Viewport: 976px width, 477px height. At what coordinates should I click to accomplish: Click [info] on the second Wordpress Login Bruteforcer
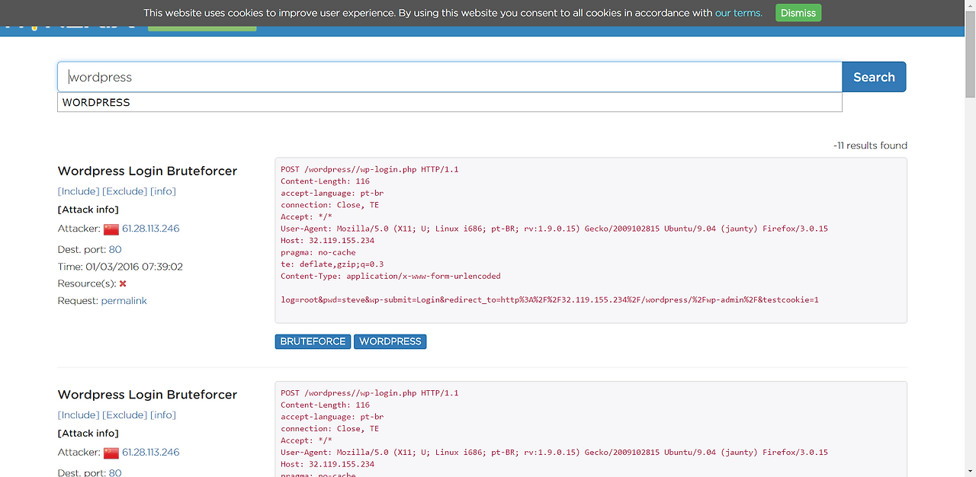coord(163,415)
